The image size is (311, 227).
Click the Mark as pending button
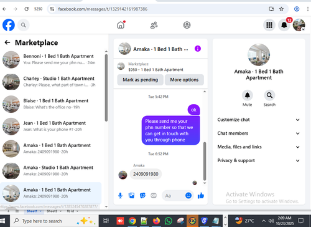140,80
